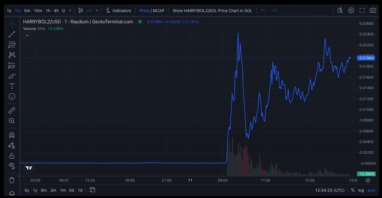Enable magnet mode icon
Image resolution: width=382 pixels, height=198 pixels.
pyautogui.click(x=12, y=135)
